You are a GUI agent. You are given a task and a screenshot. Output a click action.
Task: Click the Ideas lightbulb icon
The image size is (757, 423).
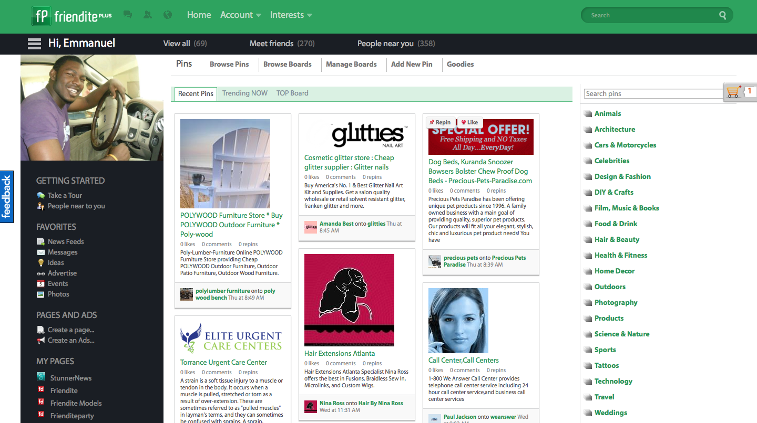40,262
